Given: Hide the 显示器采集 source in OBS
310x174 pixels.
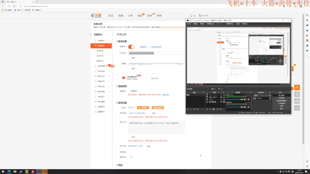Looking at the screenshot, I should [221, 102].
